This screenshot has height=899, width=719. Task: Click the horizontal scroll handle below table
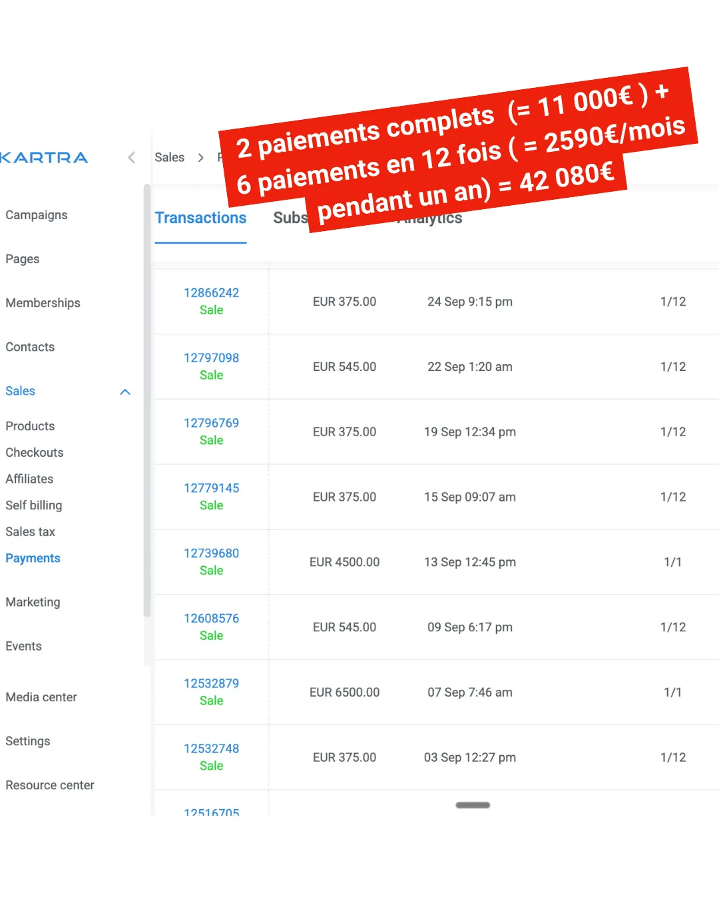coord(473,805)
